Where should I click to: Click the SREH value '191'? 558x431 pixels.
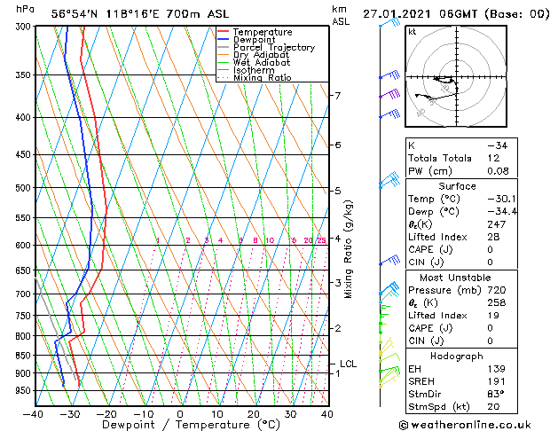coord(497,381)
